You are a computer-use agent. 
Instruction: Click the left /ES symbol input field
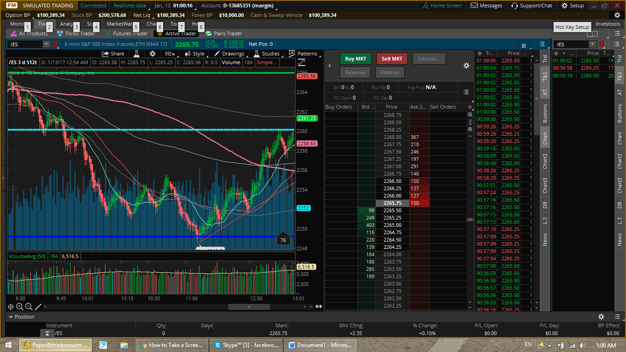(x=25, y=44)
